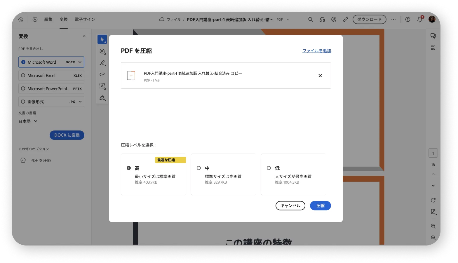Go to the home icon

(x=21, y=19)
